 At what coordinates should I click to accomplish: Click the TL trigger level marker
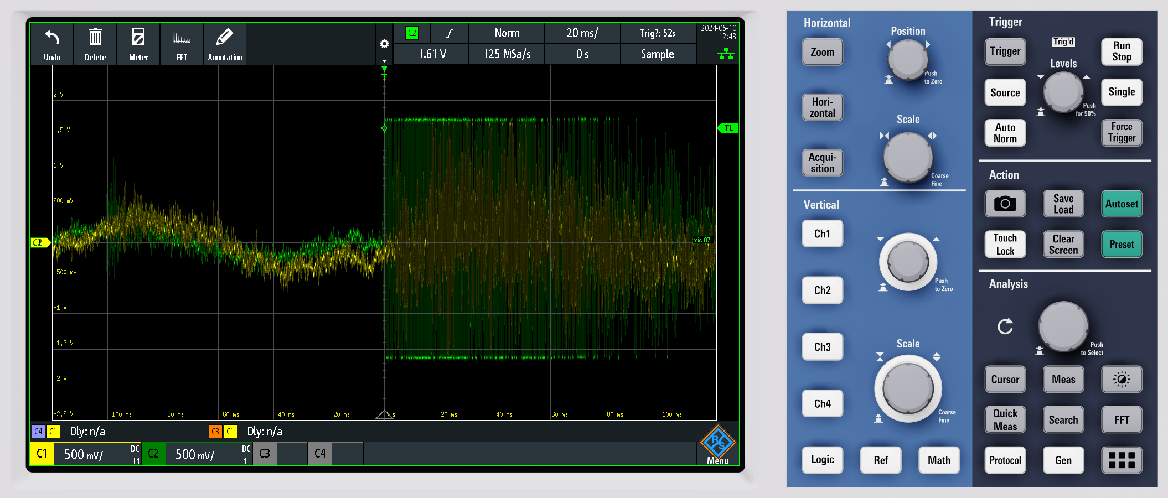coord(728,128)
